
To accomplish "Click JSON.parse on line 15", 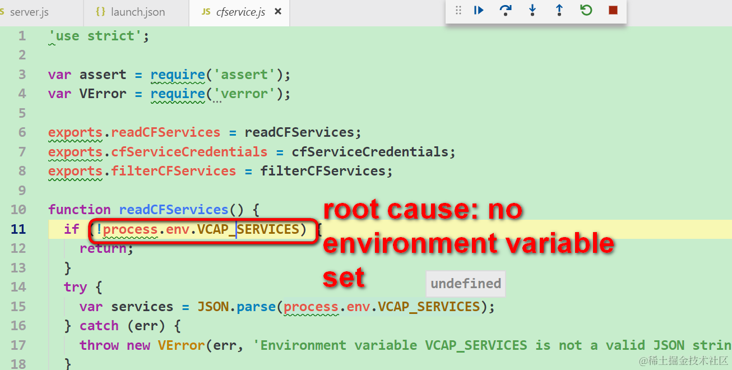I will pyautogui.click(x=236, y=307).
